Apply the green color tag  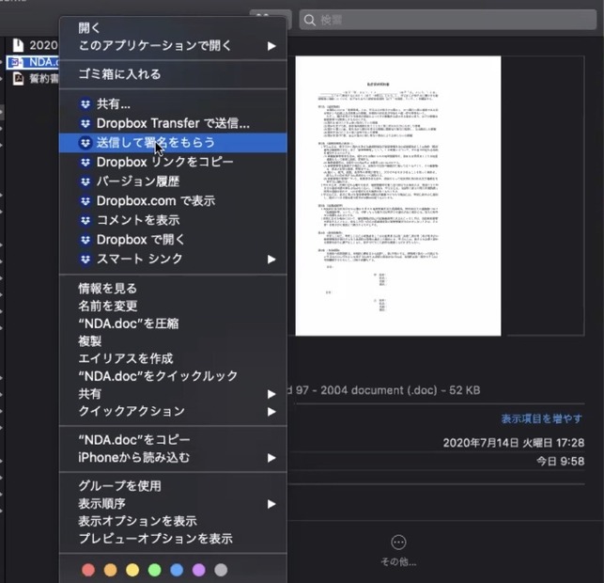coord(154,570)
